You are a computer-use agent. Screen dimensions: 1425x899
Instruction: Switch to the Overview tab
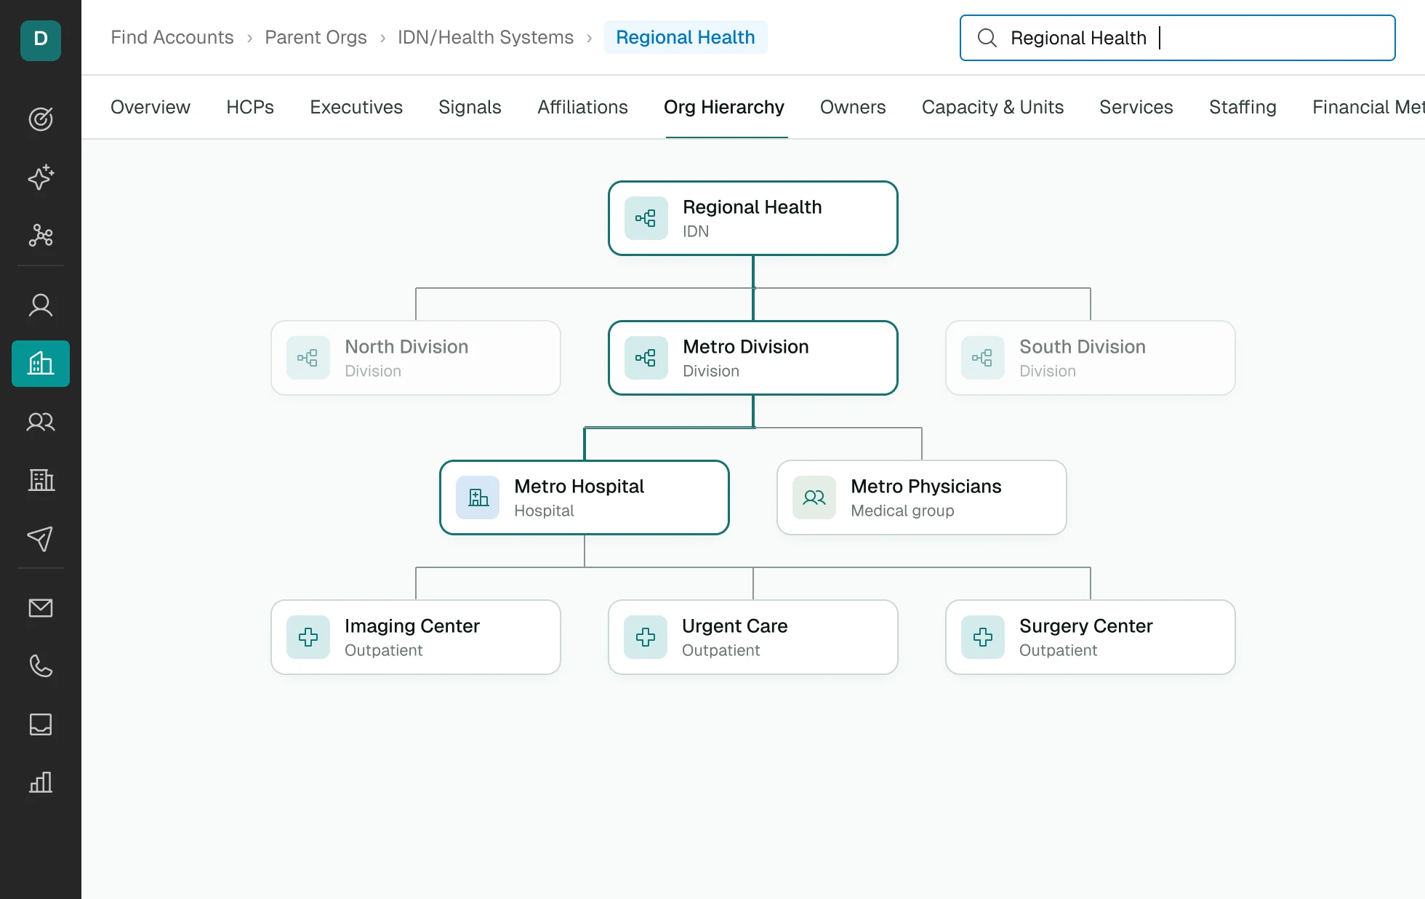point(150,107)
